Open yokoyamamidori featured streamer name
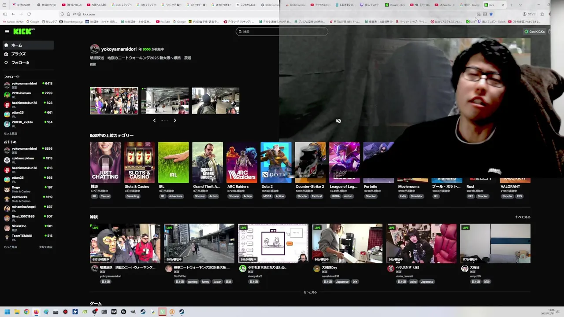 click(119, 49)
